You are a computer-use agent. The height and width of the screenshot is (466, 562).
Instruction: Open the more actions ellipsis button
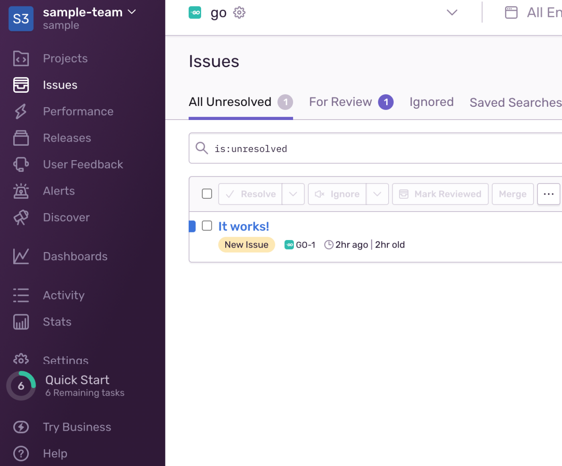549,194
